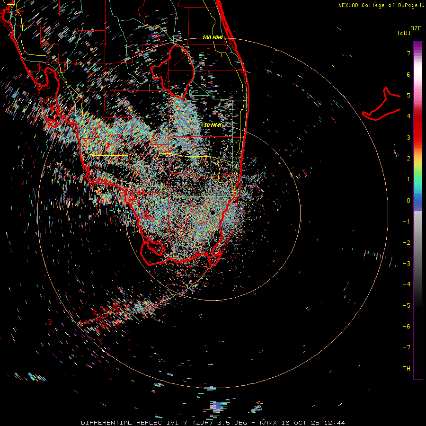
Task: Click the 50 NMI range ring label
Action: [x=213, y=125]
